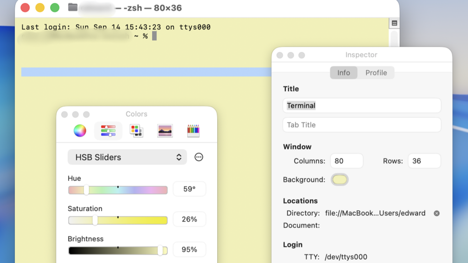Clear the Directory location entry
Viewport: 468px width, 263px height.
click(x=437, y=213)
